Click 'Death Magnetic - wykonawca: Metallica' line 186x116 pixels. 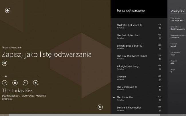coord(24,96)
